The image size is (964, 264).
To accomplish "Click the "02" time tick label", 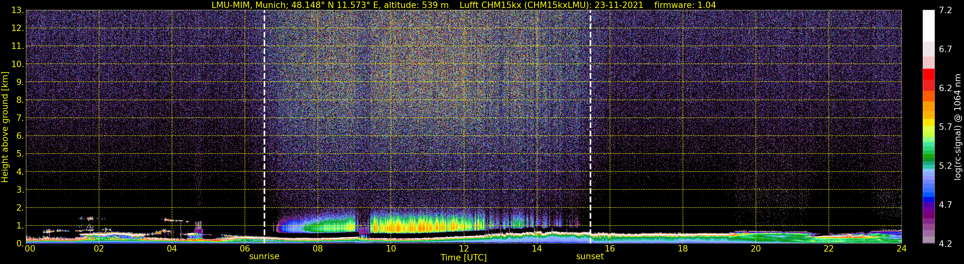I will [x=99, y=249].
